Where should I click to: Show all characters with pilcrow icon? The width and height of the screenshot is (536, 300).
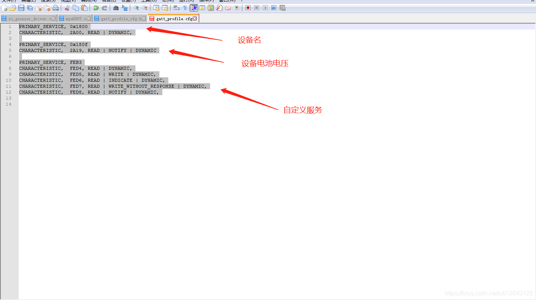[x=185, y=8]
